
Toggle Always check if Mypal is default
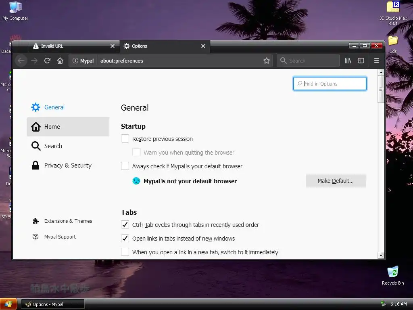125,166
